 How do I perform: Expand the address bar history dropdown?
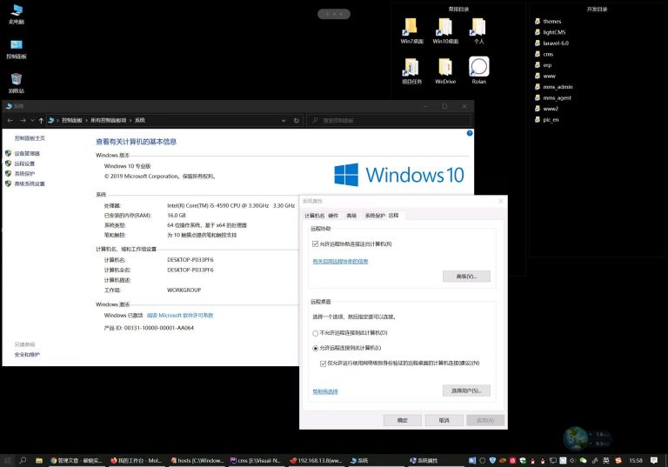(x=284, y=121)
